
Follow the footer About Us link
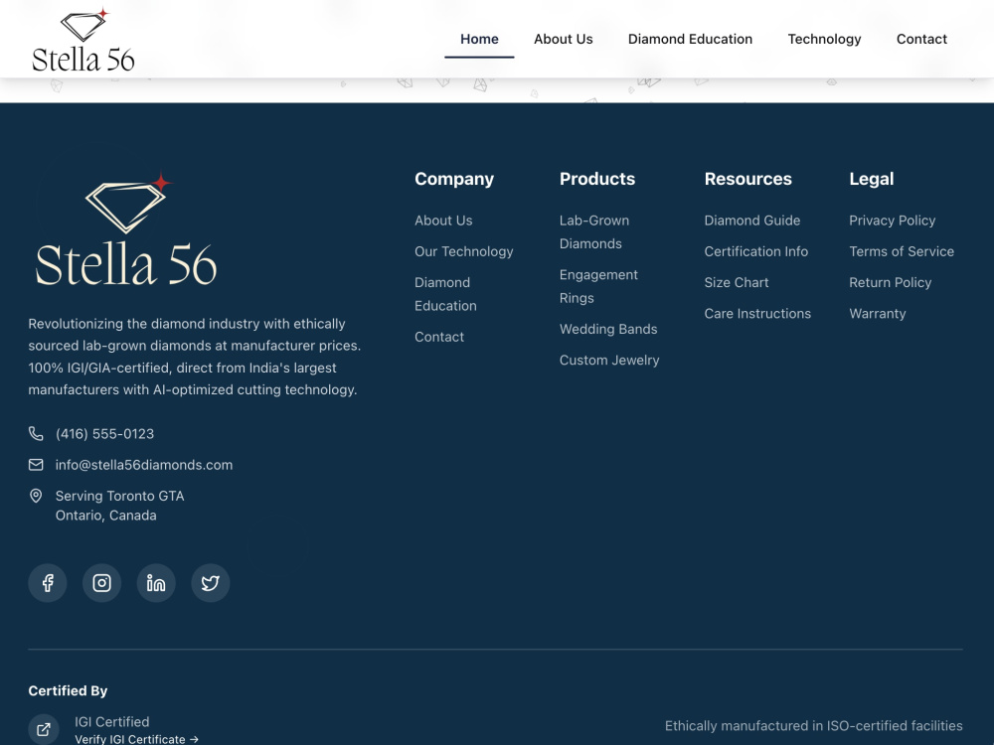[443, 221]
